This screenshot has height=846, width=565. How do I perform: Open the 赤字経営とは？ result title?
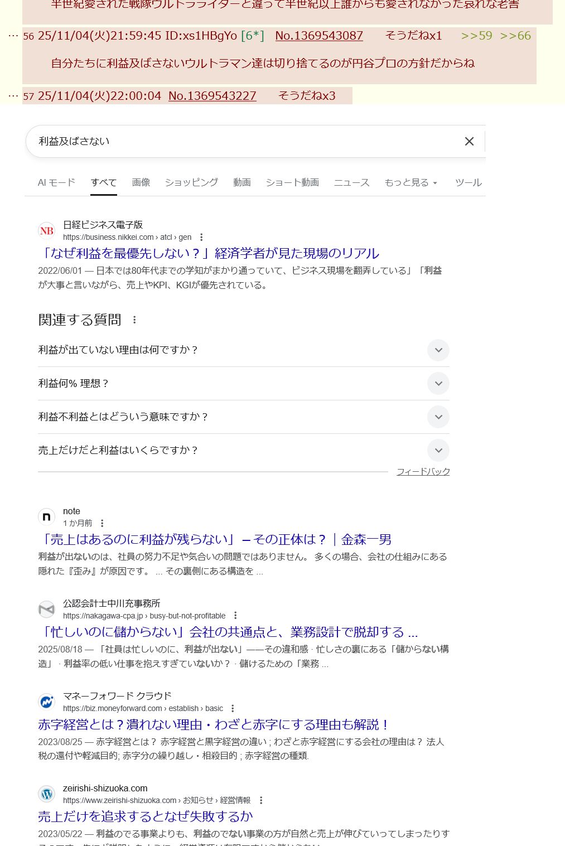pyautogui.click(x=214, y=724)
